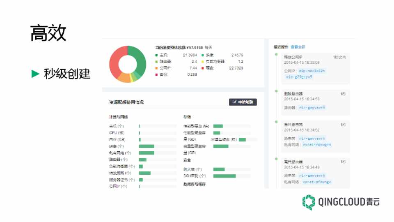Select the large green segment of the donut chart
The image size is (394, 222).
139,61
